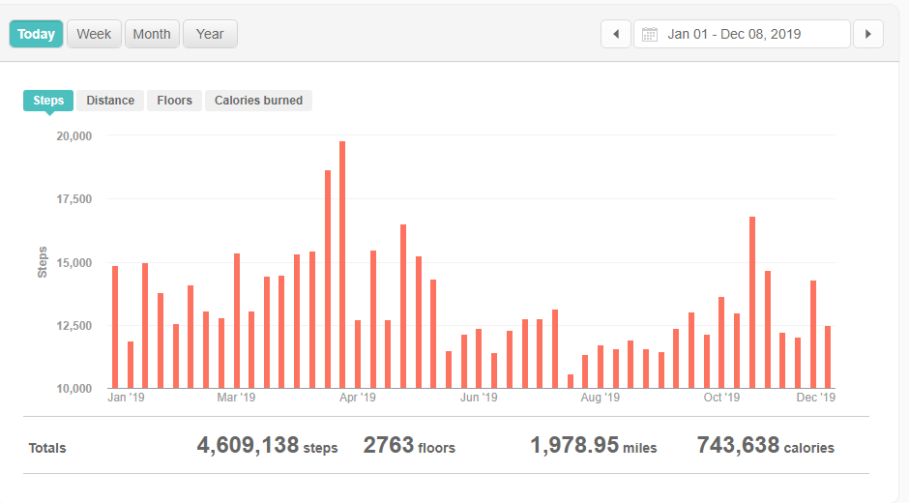This screenshot has width=909, height=503.
Task: Click the tallest bar near Apr '19
Action: click(x=342, y=264)
